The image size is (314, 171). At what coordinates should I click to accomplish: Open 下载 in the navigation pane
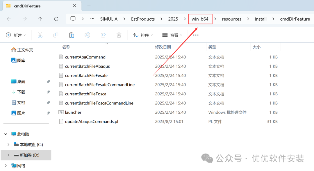click(x=21, y=92)
